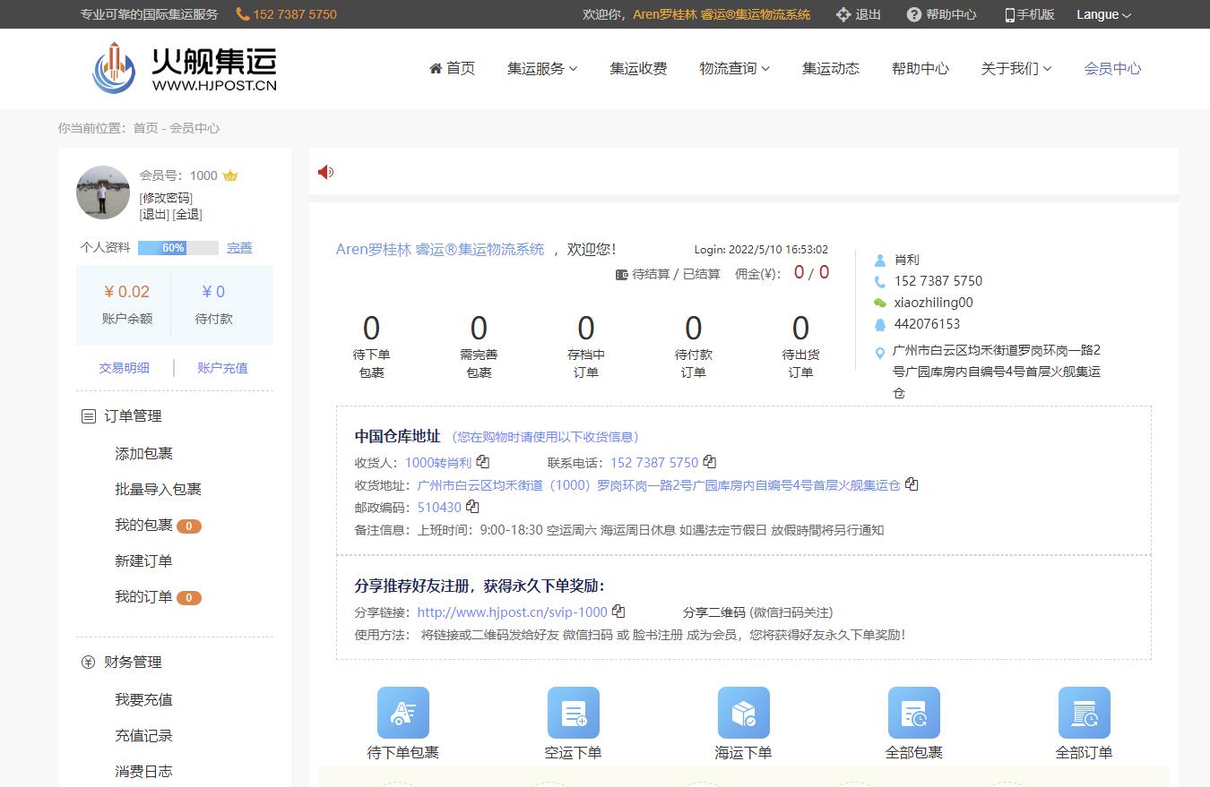Copy the 收货人 name using copy icon
Image resolution: width=1210 pixels, height=787 pixels.
pyautogui.click(x=483, y=462)
